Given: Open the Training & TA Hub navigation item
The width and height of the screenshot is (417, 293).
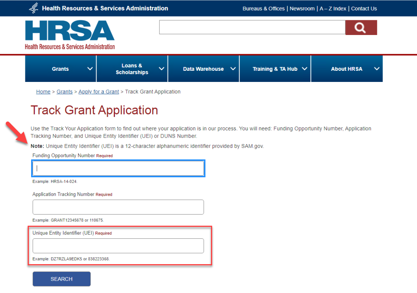Looking at the screenshot, I should (275, 69).
